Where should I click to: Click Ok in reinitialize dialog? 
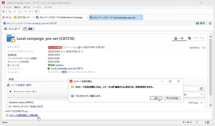(156, 98)
